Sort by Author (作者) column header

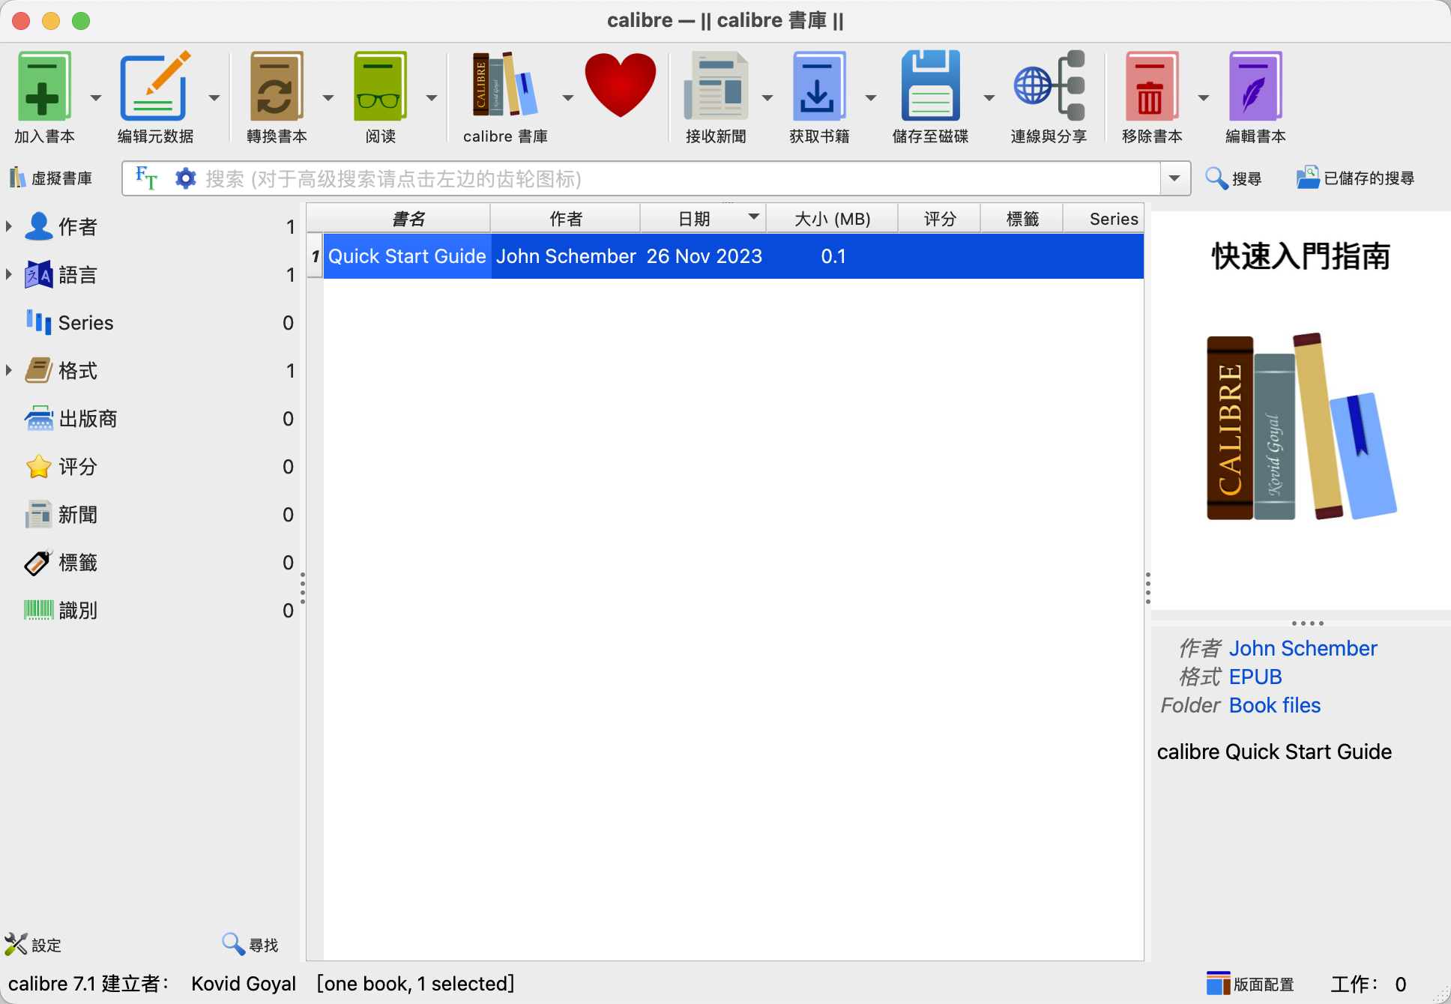566,219
